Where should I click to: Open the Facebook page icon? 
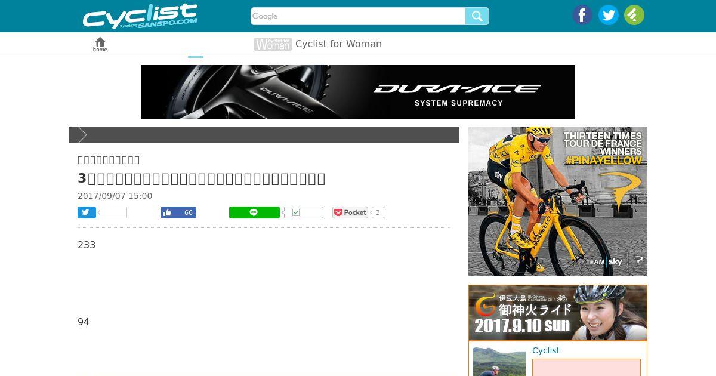click(582, 15)
